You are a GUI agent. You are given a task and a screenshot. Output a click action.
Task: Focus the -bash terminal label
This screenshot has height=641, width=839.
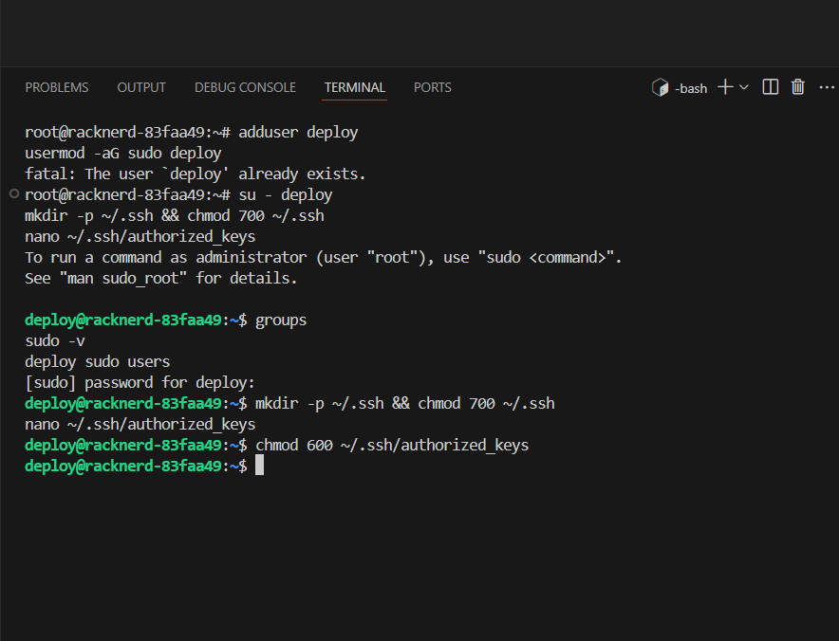point(691,88)
